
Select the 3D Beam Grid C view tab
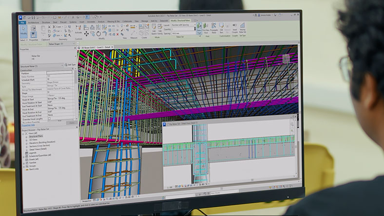point(96,47)
